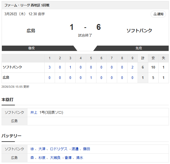Screen dimensions: 170x164
Task: Open Hiroshima pitcher 大瀬良 player page
Action: click(55, 158)
